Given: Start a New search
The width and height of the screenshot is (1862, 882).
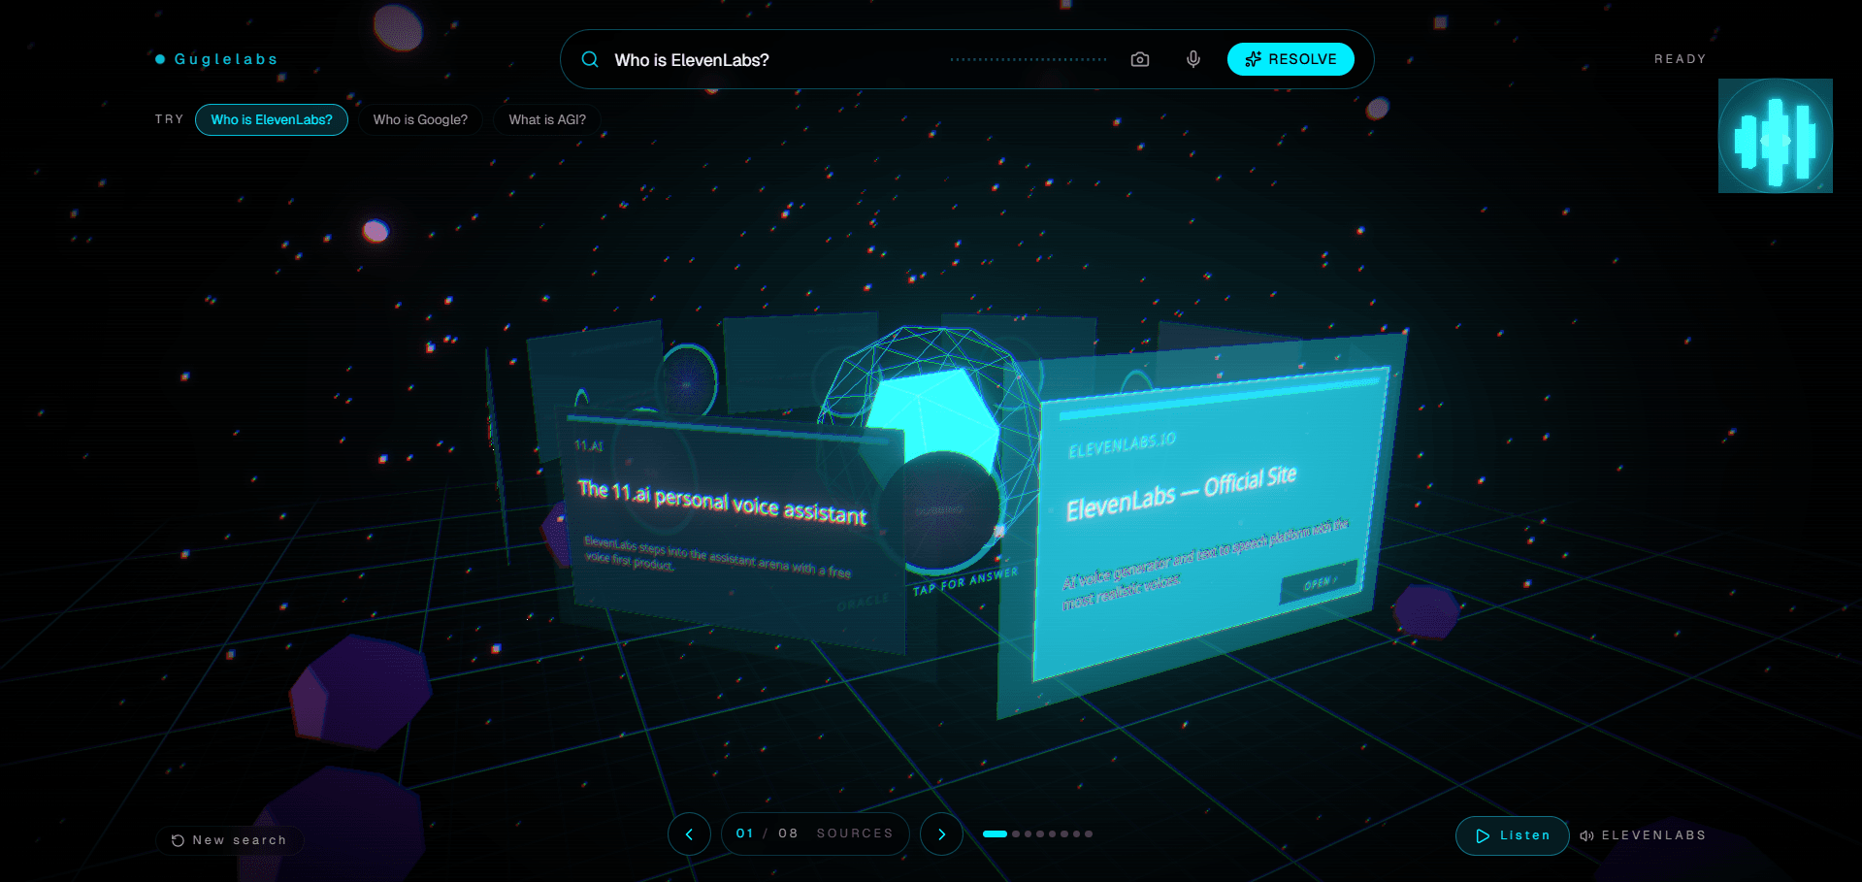Looking at the screenshot, I should (230, 840).
